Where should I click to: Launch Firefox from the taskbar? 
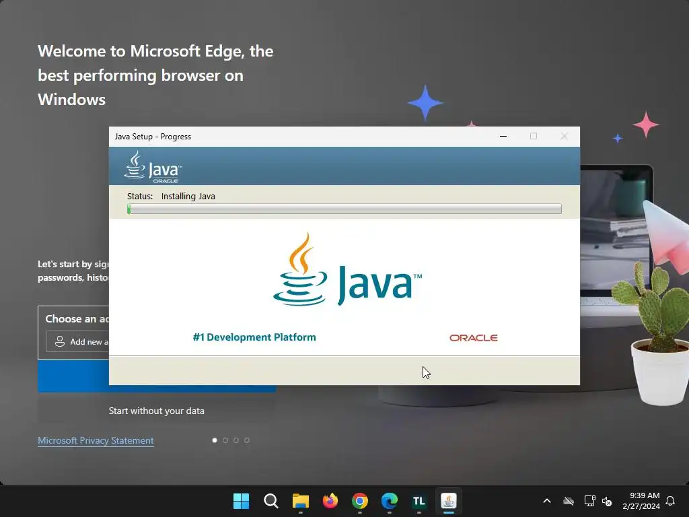(330, 501)
